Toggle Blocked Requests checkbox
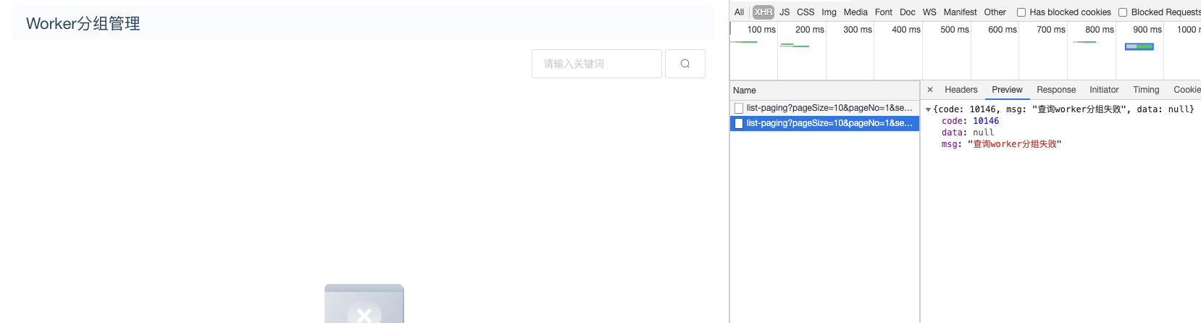1201x323 pixels. click(1123, 12)
